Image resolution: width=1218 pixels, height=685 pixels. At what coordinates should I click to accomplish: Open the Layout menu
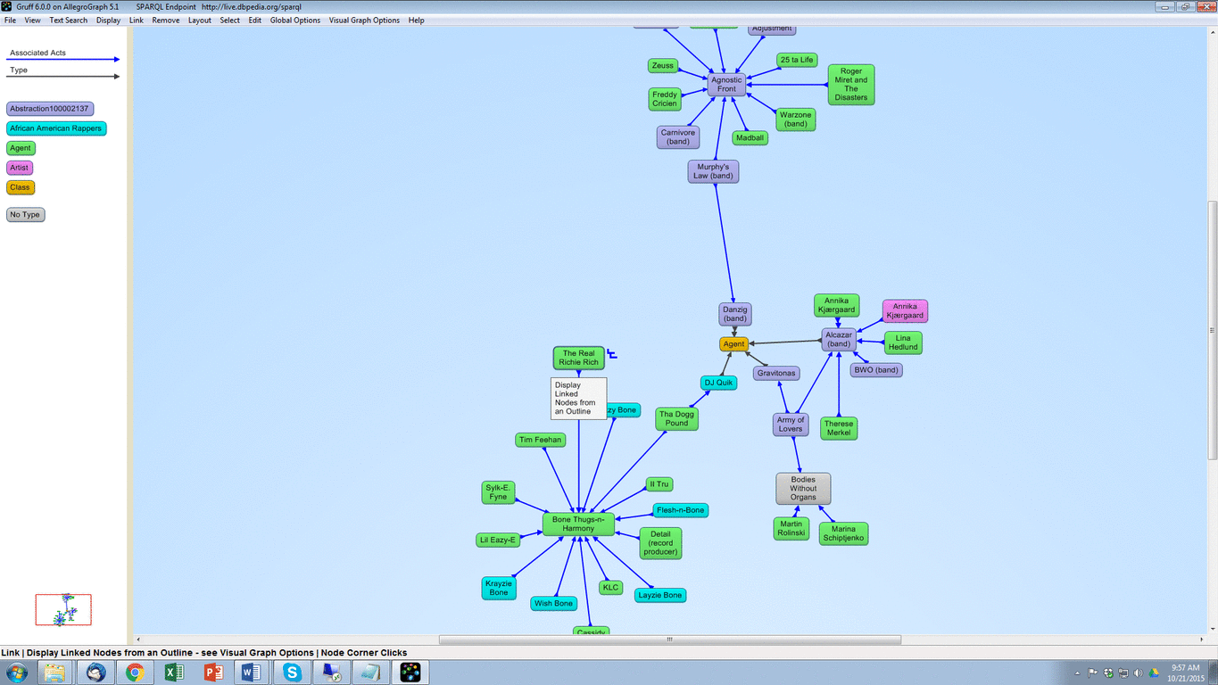click(200, 20)
